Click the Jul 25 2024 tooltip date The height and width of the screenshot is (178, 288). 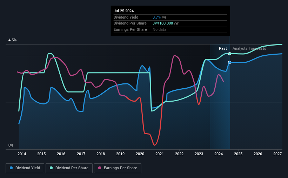(123, 11)
